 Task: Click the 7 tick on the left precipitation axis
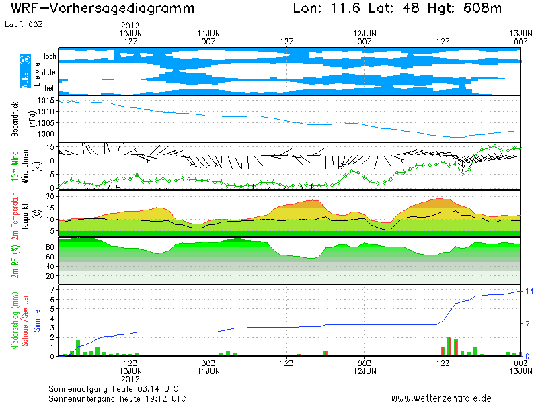52,290
